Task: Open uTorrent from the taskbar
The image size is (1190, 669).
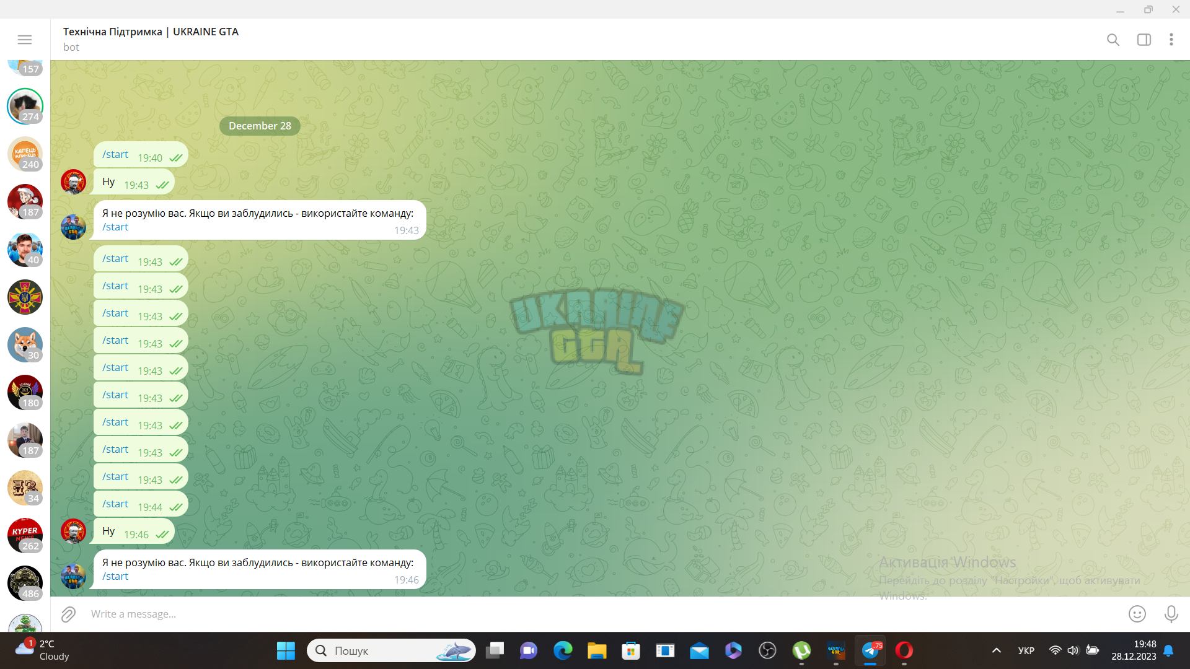Action: (801, 650)
